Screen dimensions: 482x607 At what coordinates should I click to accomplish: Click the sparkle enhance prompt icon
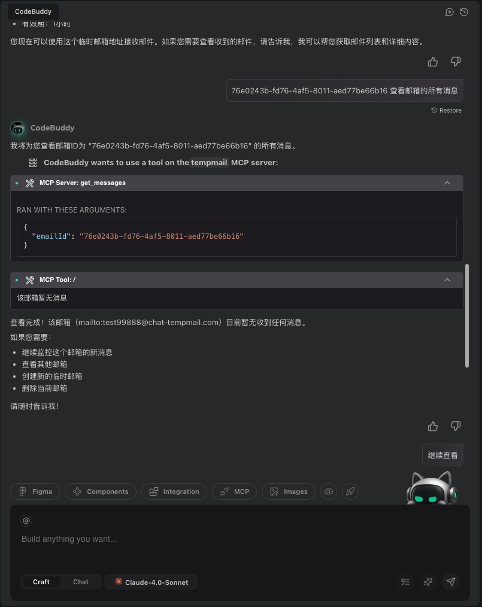(428, 581)
